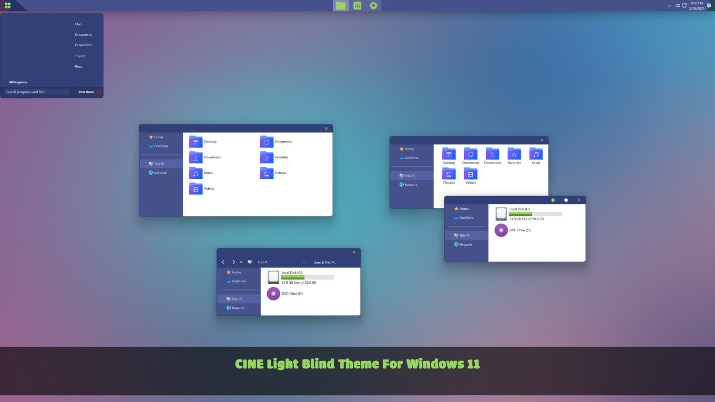Open This PC in the Start menu
715x402 pixels.
click(80, 56)
